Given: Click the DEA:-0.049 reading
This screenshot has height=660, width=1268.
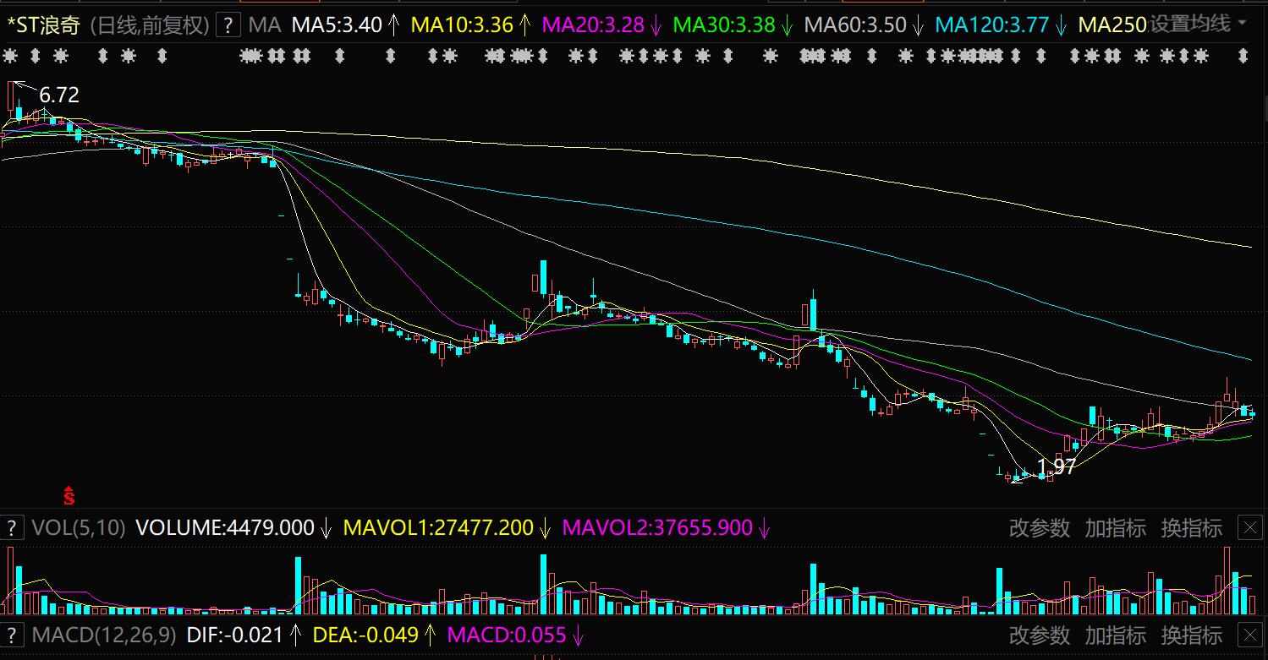Looking at the screenshot, I should pos(365,635).
